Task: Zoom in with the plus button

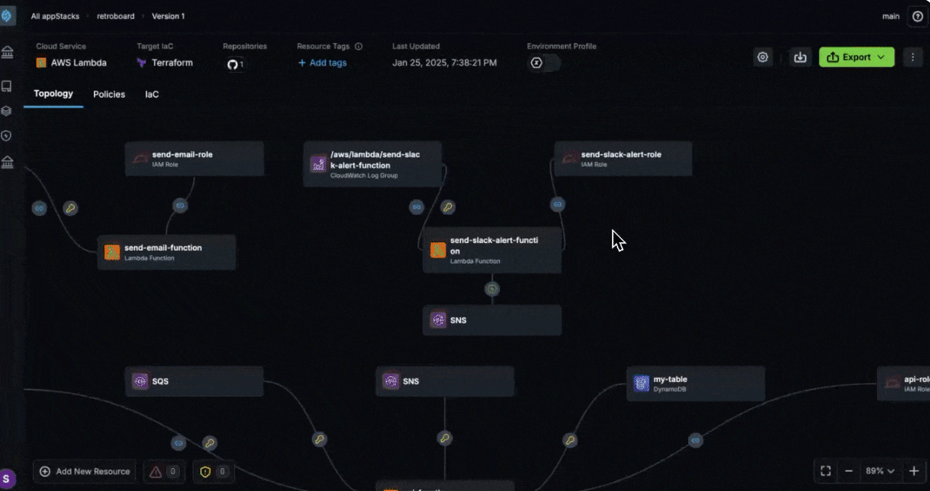Action: click(913, 471)
